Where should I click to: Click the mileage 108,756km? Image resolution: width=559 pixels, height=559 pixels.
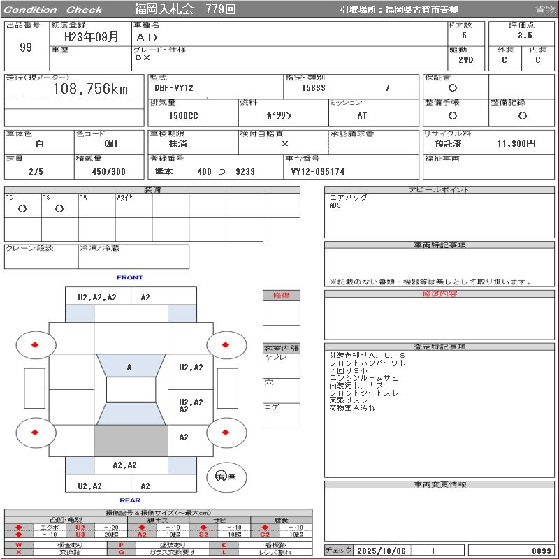click(x=91, y=89)
